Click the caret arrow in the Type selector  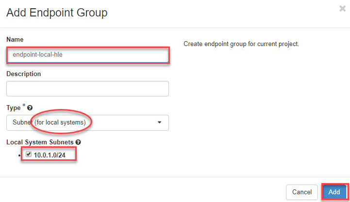[159, 123]
